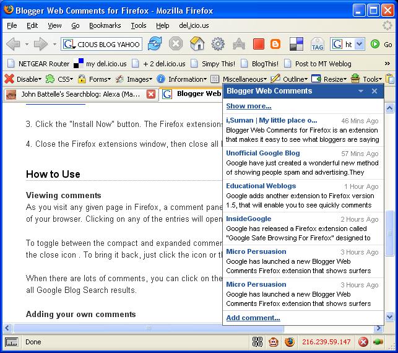Click the orange Blogger toolbar icon
The height and width of the screenshot is (353, 398).
tap(275, 44)
